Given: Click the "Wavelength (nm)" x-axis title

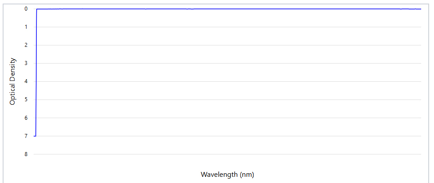Looking at the screenshot, I should tap(227, 175).
